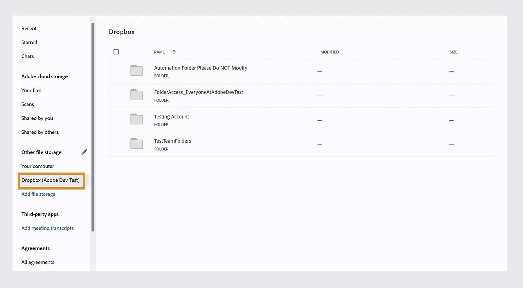Sort the list by the NAME column header
This screenshot has width=523, height=288.
point(159,52)
